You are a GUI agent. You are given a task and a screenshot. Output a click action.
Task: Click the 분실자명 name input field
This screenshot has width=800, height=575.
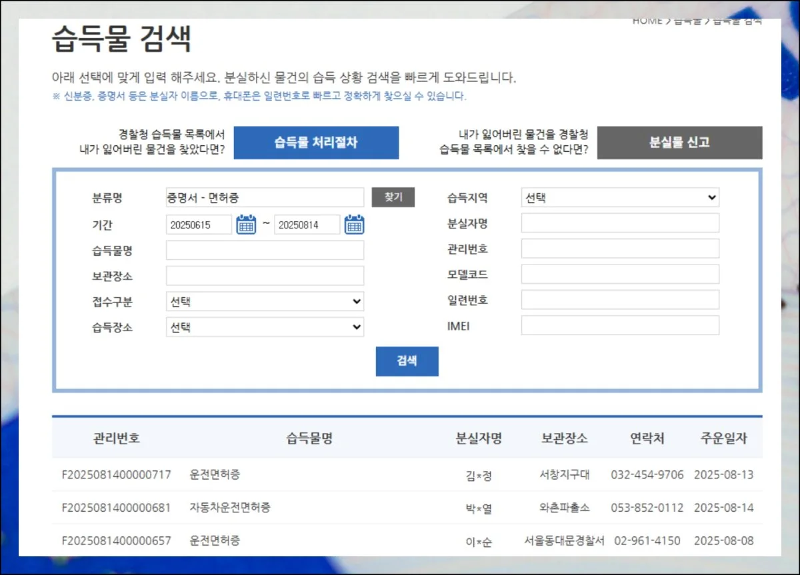click(620, 222)
